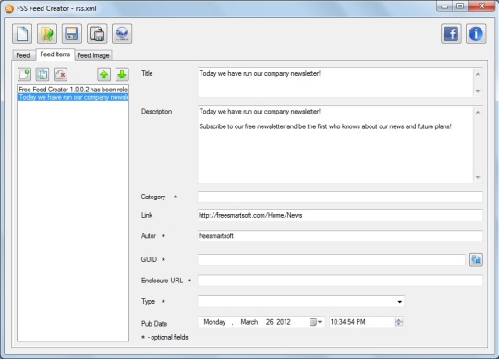Image resolution: width=499 pixels, height=359 pixels.
Task: Open an existing feed file
Action: (x=47, y=33)
